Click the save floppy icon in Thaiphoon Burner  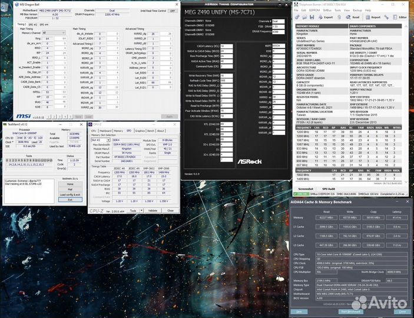pyautogui.click(x=312, y=17)
